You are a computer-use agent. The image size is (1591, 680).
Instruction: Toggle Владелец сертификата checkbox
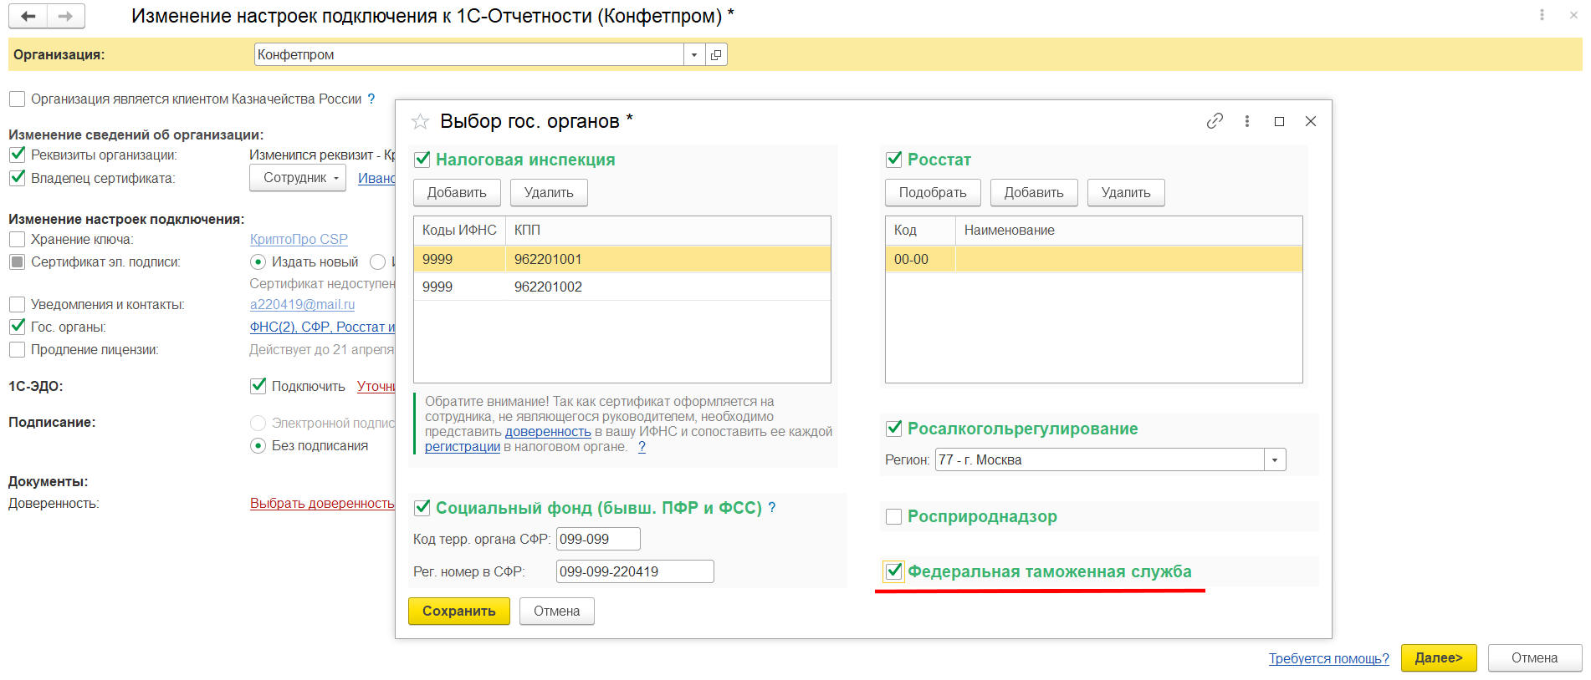[17, 178]
